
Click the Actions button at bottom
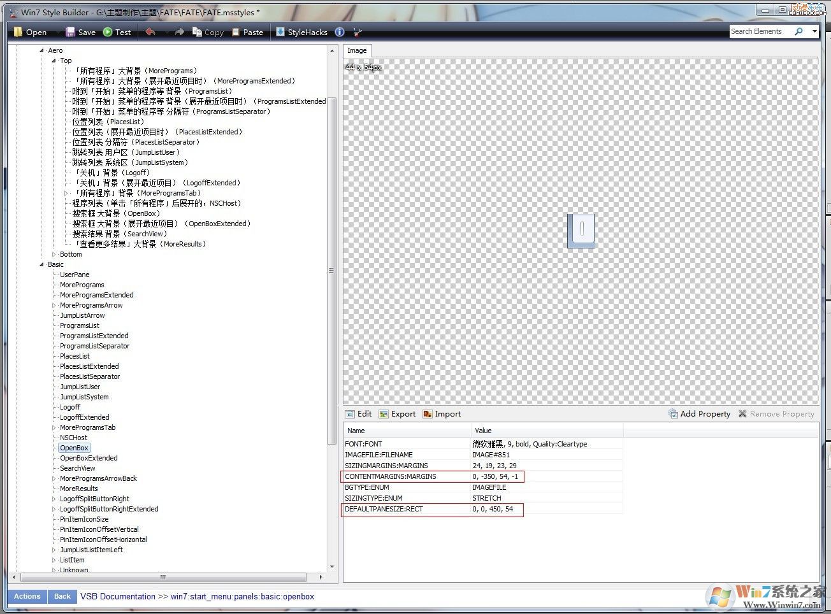tap(26, 596)
